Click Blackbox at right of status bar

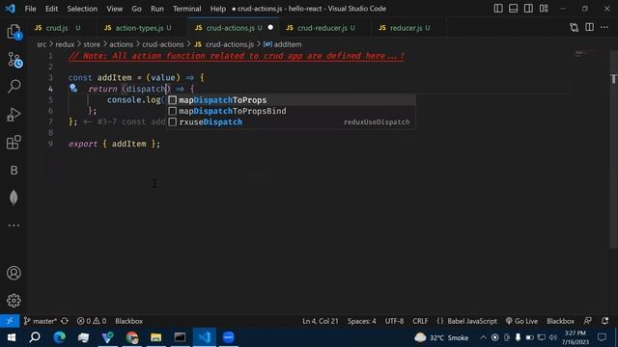pos(560,321)
